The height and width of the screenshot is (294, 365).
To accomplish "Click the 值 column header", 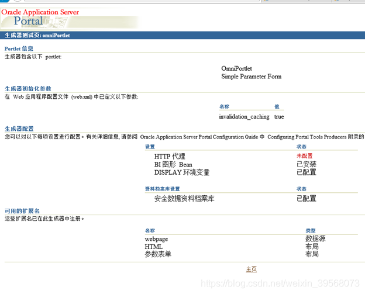I will 277,106.
